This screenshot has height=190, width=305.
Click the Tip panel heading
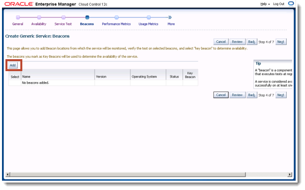click(258, 63)
